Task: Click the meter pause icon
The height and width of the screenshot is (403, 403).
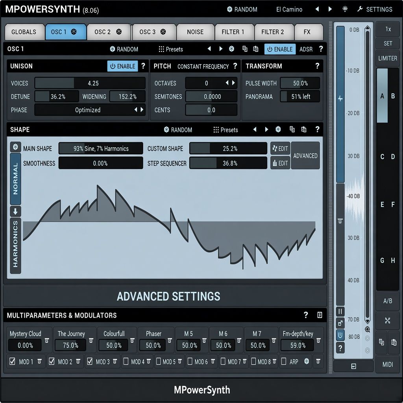Action: tap(340, 312)
